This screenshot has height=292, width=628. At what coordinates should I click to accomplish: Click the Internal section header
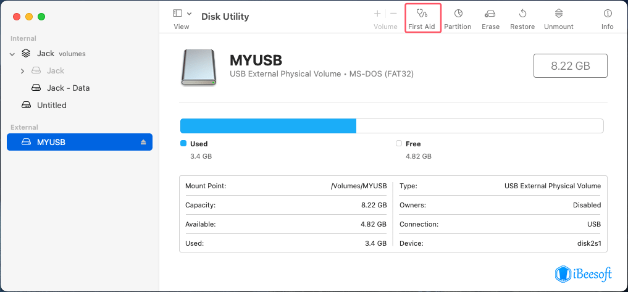click(23, 38)
